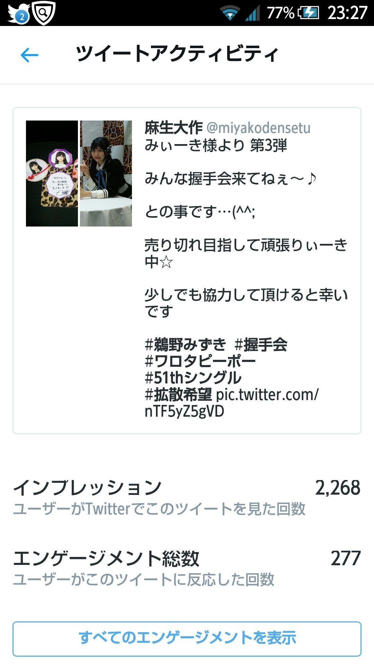Open the pic.twitter.com image link
Image resolution: width=374 pixels, height=665 pixels.
(x=231, y=403)
